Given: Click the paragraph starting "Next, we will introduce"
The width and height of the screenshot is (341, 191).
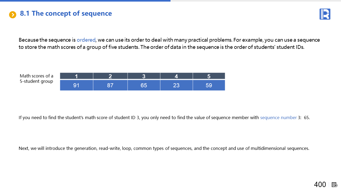Looking at the screenshot, I should click(x=164, y=148).
